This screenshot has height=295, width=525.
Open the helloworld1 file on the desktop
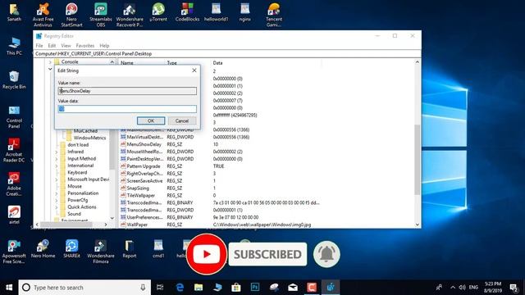click(216, 12)
